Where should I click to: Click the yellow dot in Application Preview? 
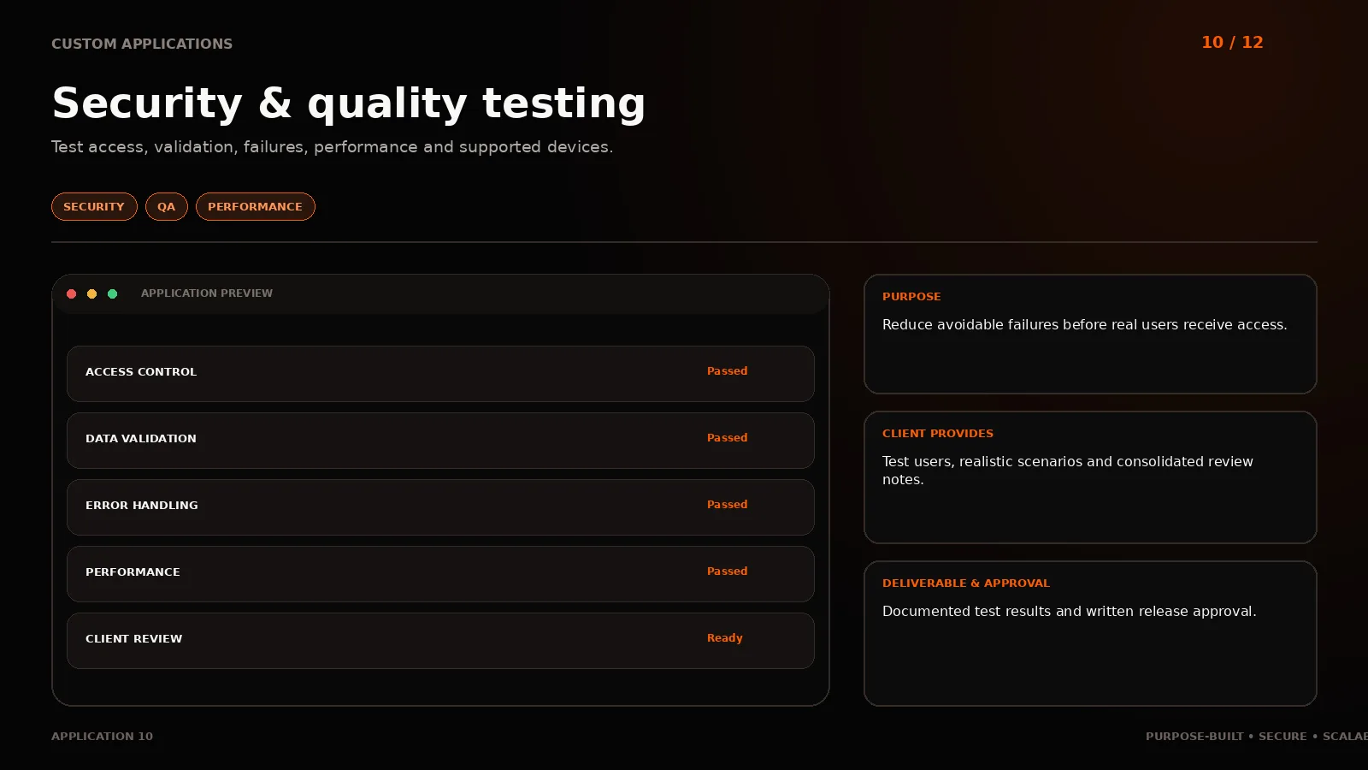click(x=92, y=293)
